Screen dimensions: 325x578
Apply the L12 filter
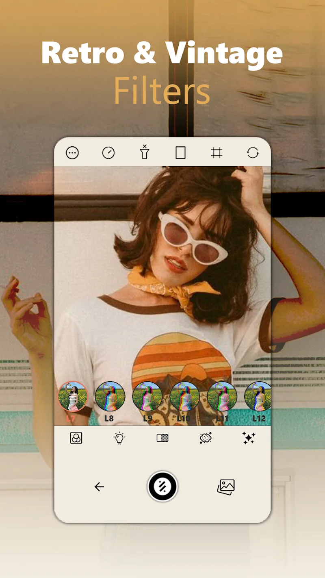pos(258,396)
